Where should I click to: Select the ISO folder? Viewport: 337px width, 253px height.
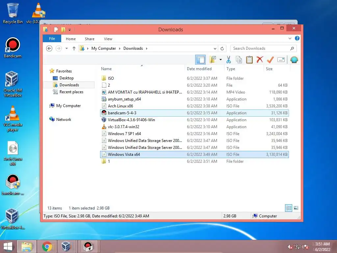pos(194,78)
